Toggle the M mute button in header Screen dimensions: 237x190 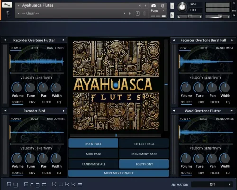tap(172, 15)
